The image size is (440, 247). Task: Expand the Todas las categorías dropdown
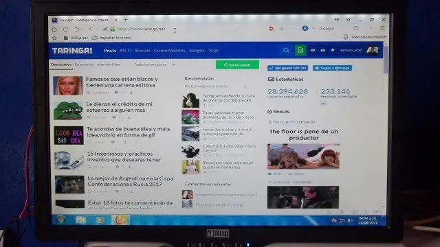[155, 64]
